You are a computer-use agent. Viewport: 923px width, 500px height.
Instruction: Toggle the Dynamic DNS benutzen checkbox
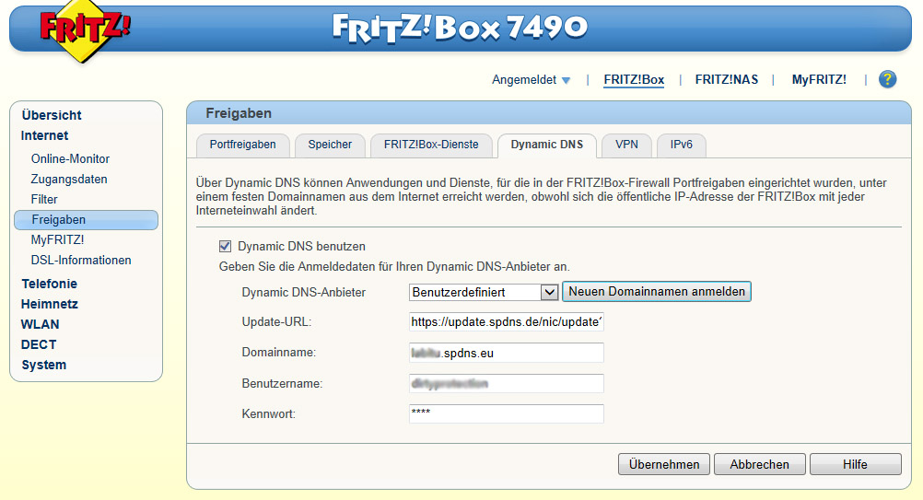click(x=225, y=247)
